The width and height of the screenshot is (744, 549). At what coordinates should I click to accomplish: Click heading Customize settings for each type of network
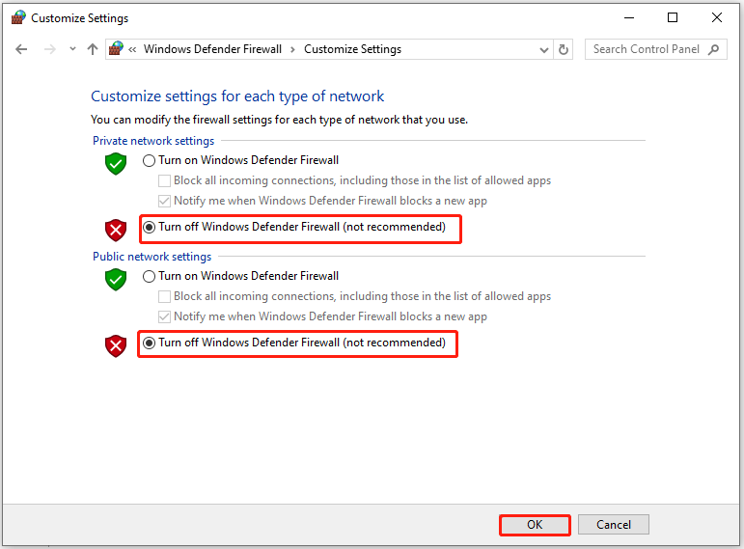tap(237, 96)
